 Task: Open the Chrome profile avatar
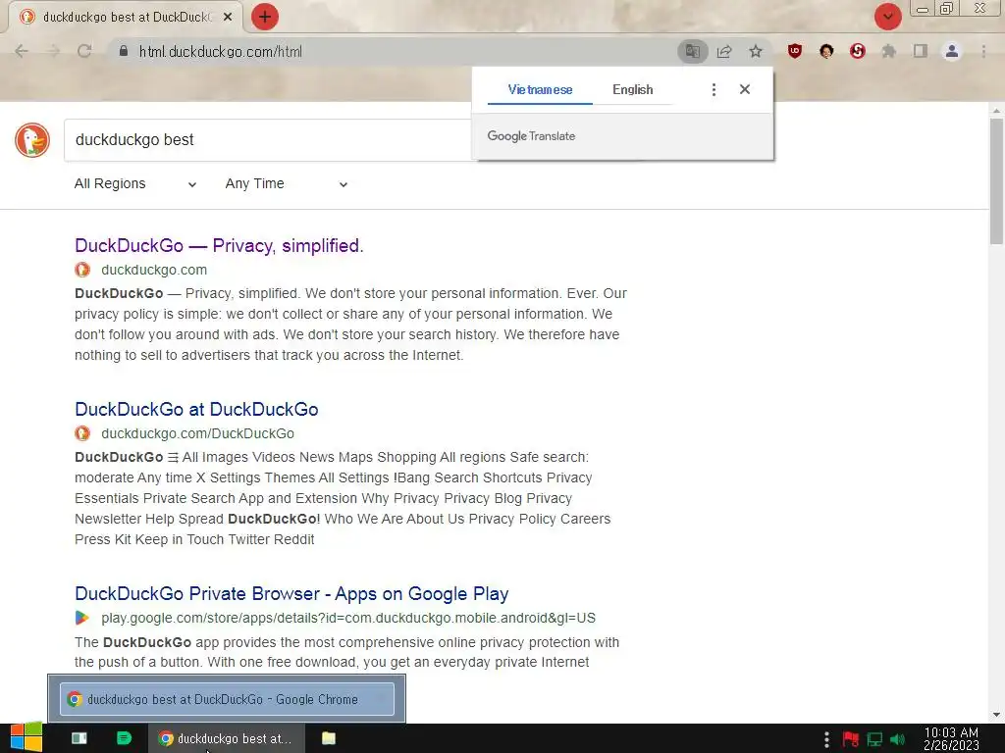tap(952, 51)
